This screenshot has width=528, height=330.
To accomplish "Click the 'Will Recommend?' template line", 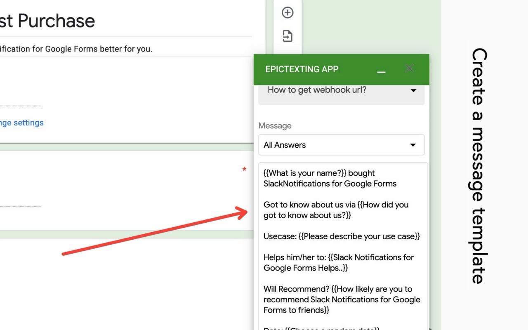I will click(x=342, y=299).
